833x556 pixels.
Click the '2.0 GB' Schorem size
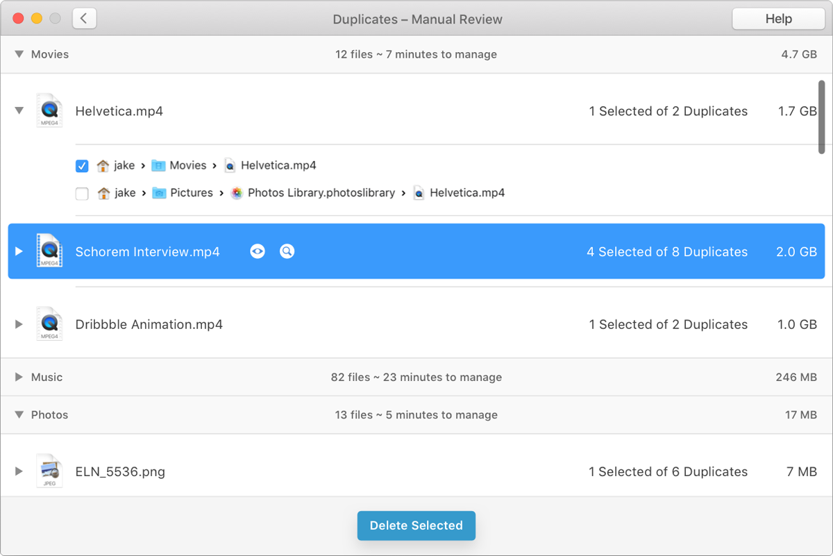point(796,252)
